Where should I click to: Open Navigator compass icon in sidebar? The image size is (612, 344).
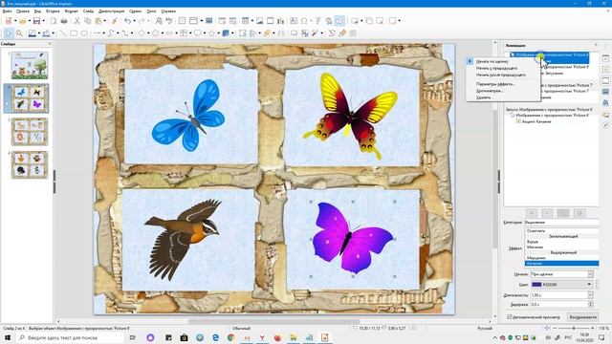pos(605,125)
